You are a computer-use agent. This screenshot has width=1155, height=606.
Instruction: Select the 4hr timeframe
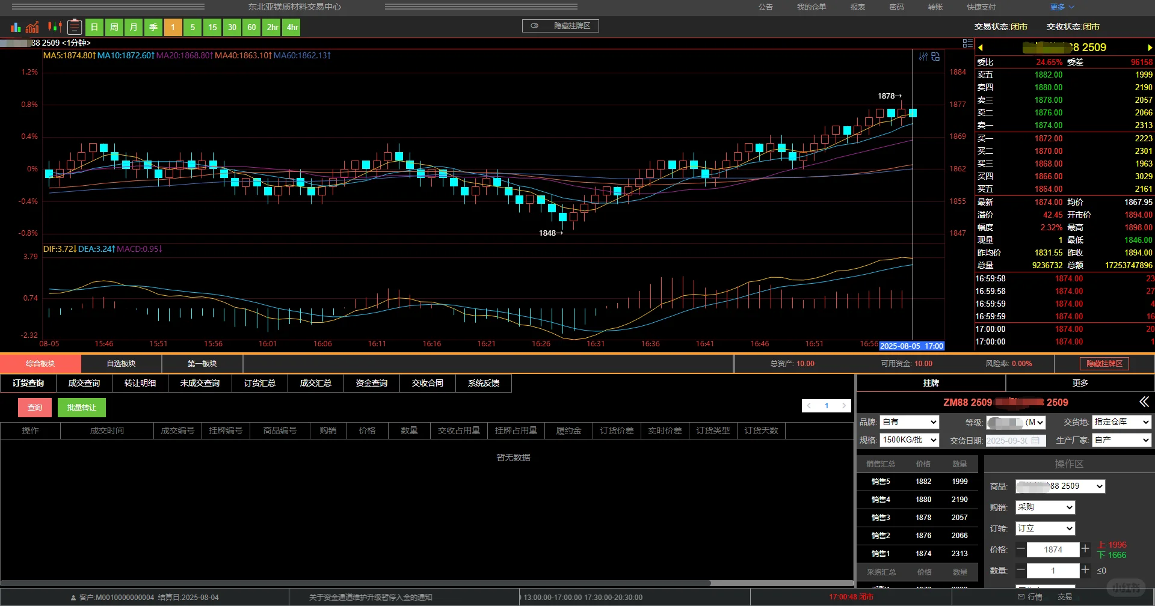[292, 27]
